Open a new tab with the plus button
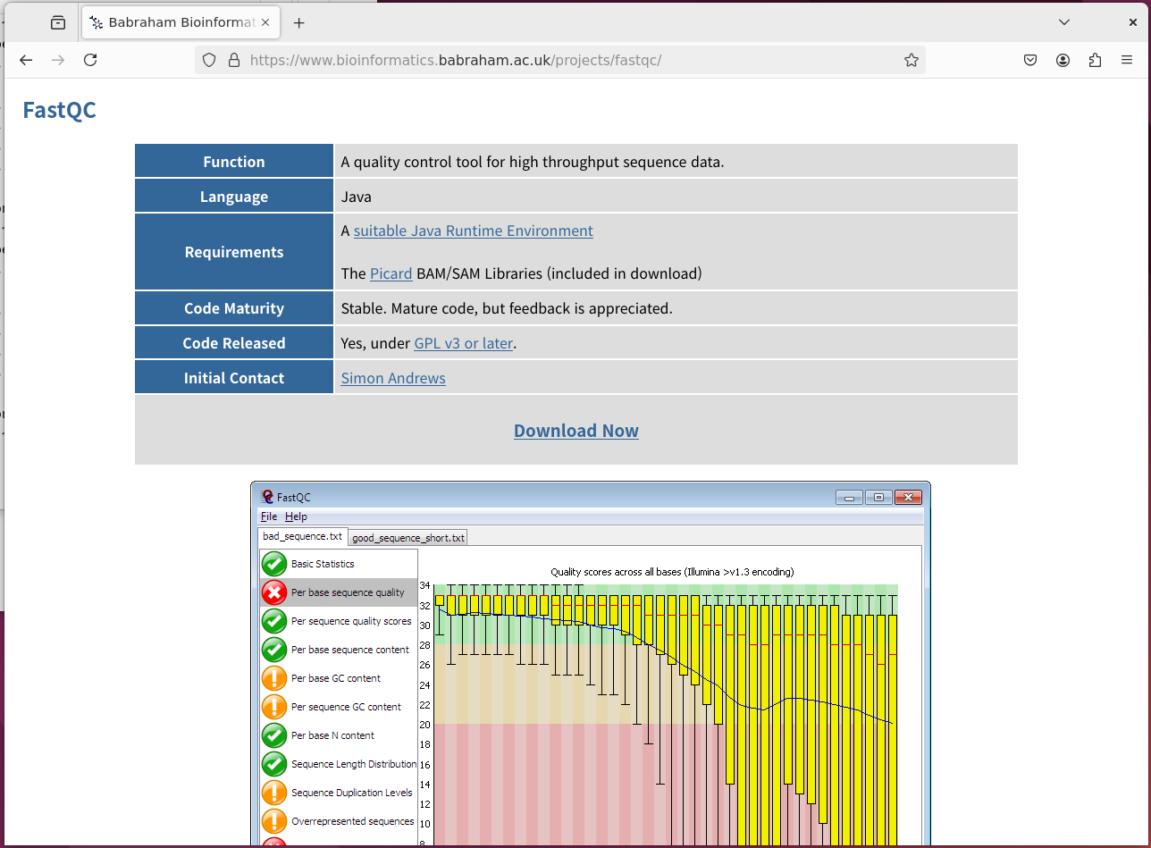This screenshot has height=848, width=1151. [x=298, y=23]
